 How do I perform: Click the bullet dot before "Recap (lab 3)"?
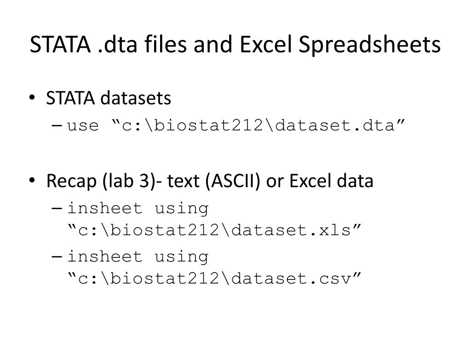click(34, 181)
